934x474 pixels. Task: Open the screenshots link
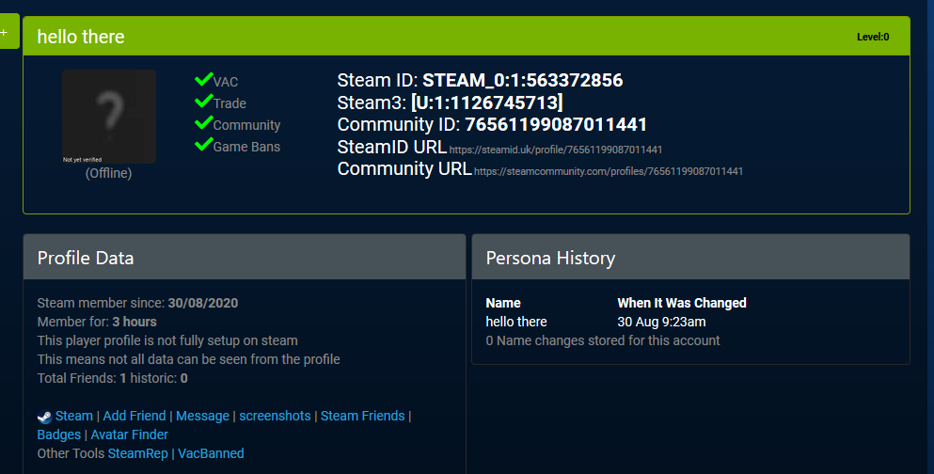coord(276,416)
